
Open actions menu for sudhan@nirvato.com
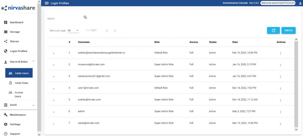pos(281,100)
